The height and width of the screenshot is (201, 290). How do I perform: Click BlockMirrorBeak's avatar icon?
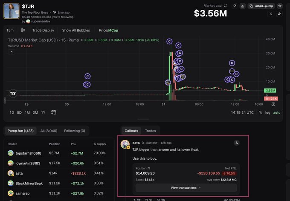click(x=11, y=183)
